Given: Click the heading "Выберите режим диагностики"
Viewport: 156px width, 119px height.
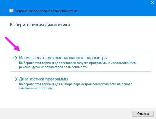Looking at the screenshot, I should pyautogui.click(x=40, y=25).
